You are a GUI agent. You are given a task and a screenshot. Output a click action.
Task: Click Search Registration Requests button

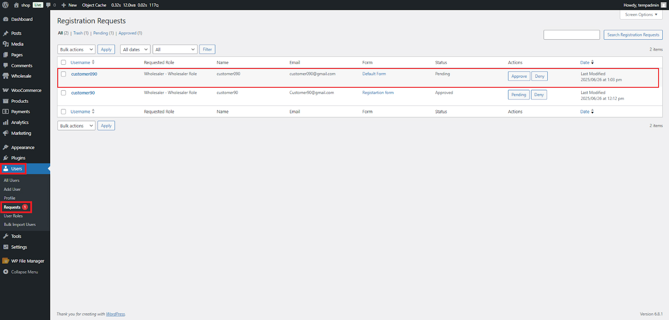point(633,35)
